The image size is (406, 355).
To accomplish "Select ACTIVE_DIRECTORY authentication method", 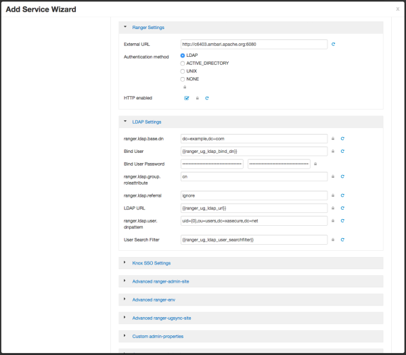I will click(x=183, y=63).
